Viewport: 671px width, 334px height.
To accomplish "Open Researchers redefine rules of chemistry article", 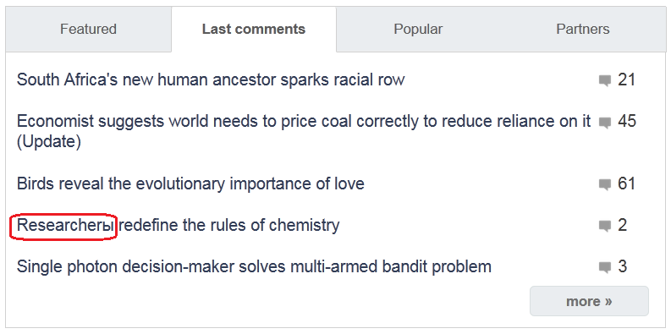I will click(x=178, y=225).
